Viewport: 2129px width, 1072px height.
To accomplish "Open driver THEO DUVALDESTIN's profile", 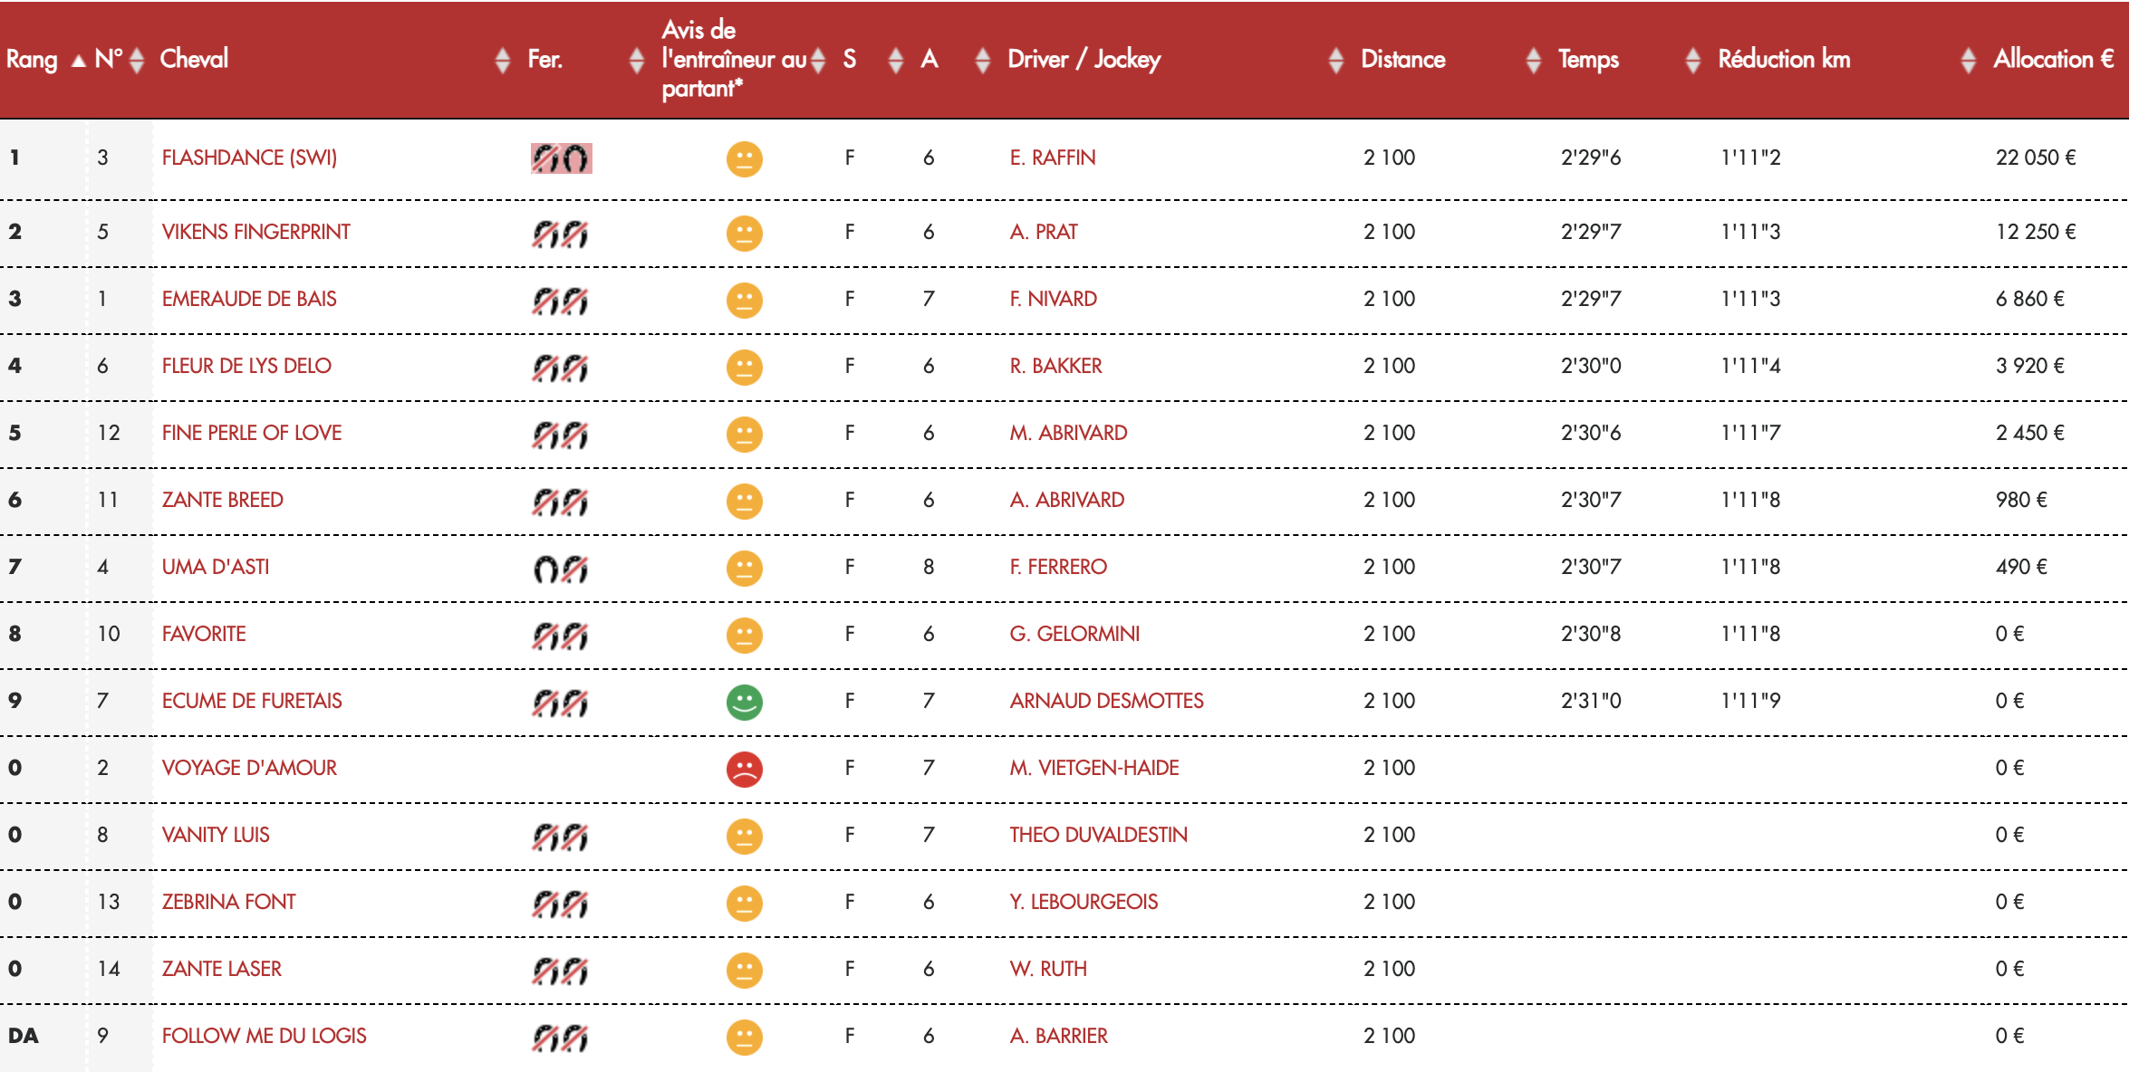I will (x=1099, y=835).
